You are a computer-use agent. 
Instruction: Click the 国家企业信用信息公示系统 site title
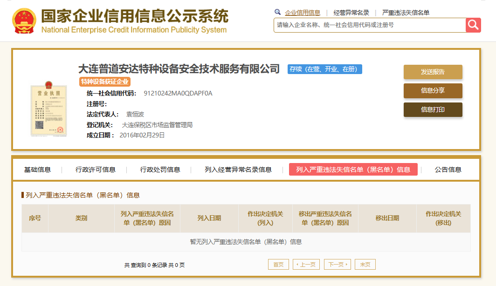coord(135,16)
